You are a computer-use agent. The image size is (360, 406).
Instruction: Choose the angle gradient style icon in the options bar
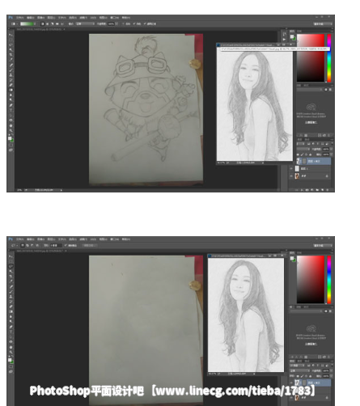click(x=52, y=23)
